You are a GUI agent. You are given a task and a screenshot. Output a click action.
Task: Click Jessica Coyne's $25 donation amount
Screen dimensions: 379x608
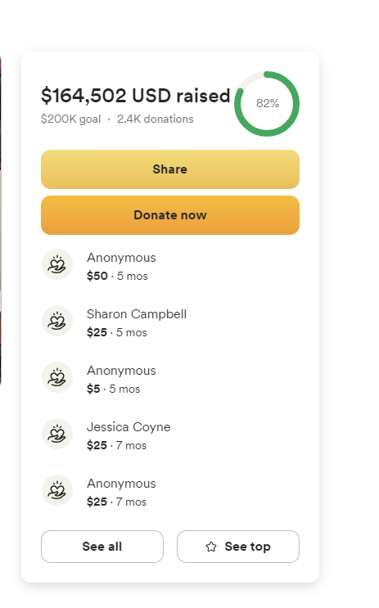click(x=97, y=445)
